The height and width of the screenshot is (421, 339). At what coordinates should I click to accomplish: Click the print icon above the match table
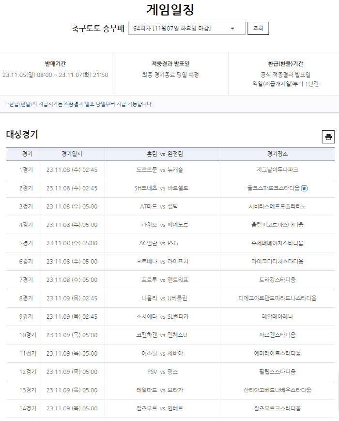[x=328, y=137]
